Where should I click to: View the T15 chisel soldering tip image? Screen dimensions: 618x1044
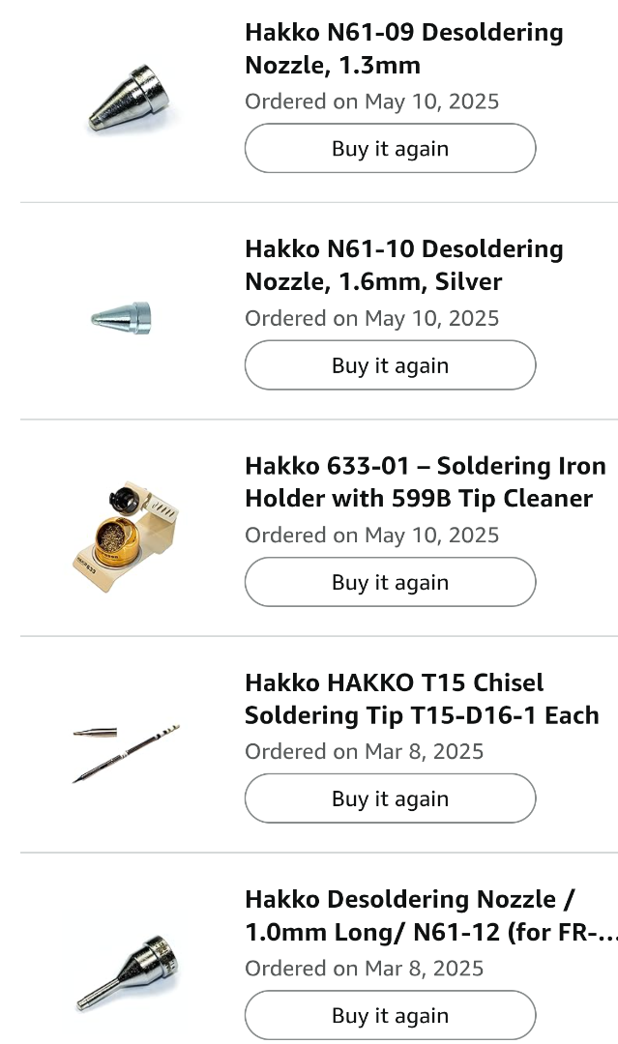[x=126, y=751]
